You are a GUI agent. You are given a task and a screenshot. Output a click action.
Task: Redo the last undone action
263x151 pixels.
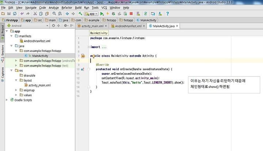point(28,14)
